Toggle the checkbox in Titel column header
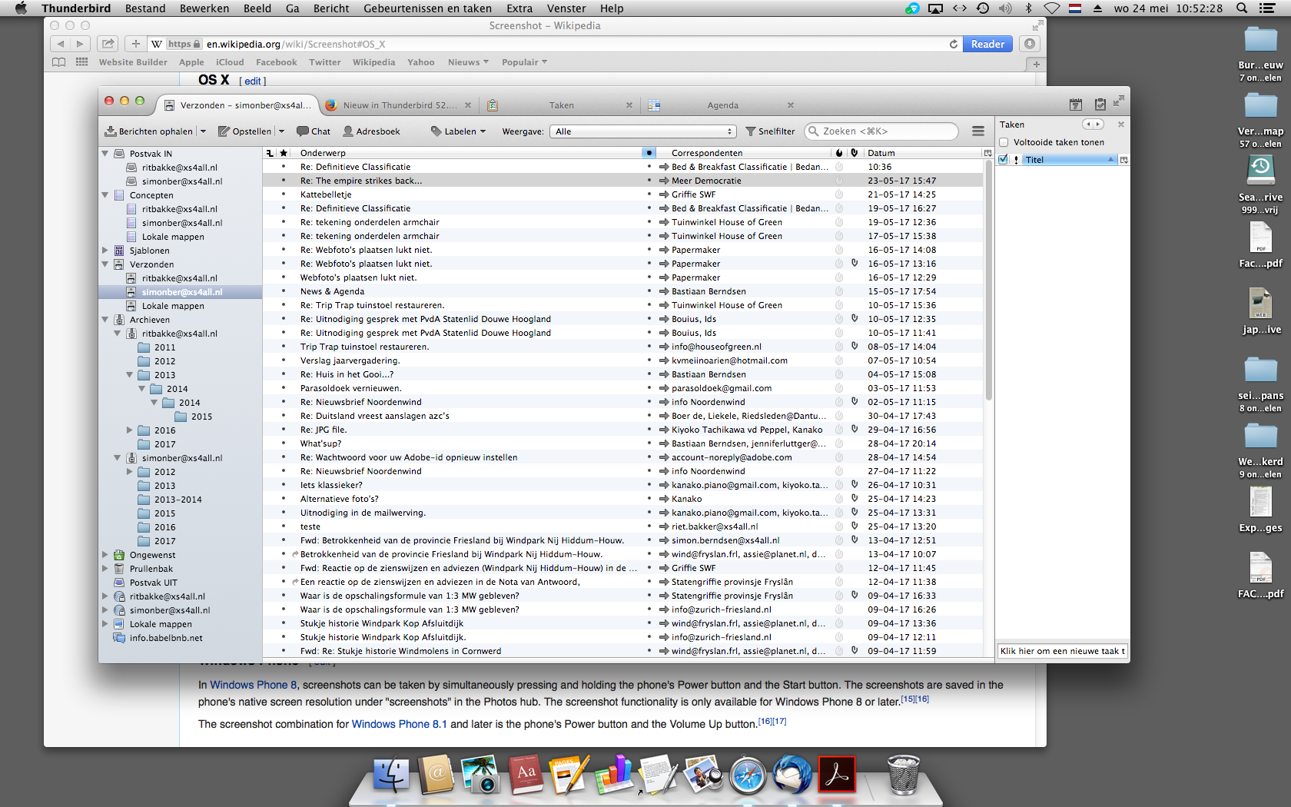This screenshot has height=807, width=1291. pyautogui.click(x=1004, y=160)
